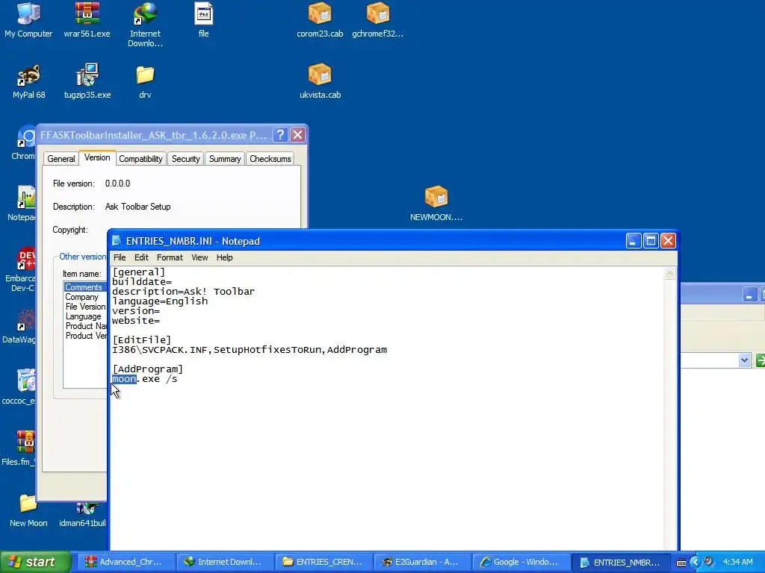The height and width of the screenshot is (573, 765).
Task: Switch to ENTRIES_NMBR Notepad taskbar item
Action: point(621,562)
